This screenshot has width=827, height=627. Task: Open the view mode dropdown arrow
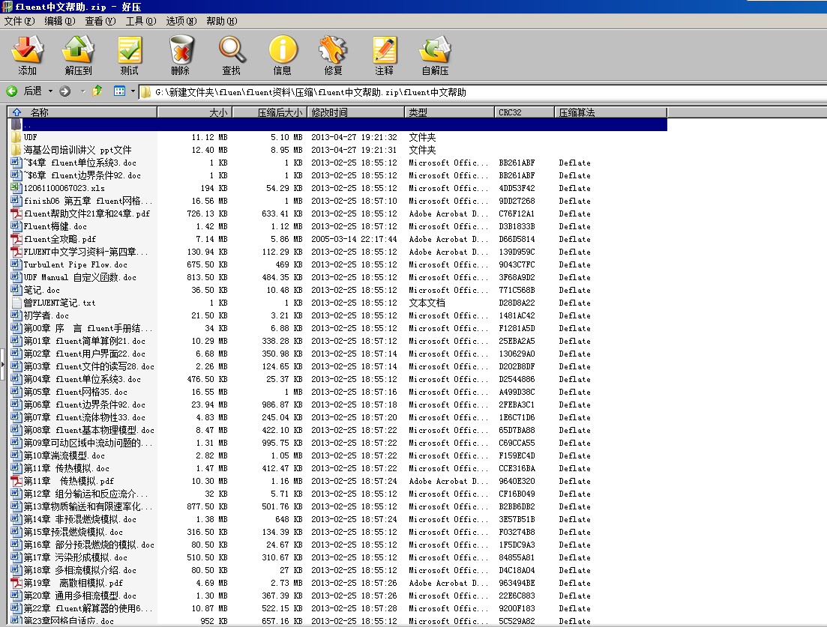coord(133,91)
